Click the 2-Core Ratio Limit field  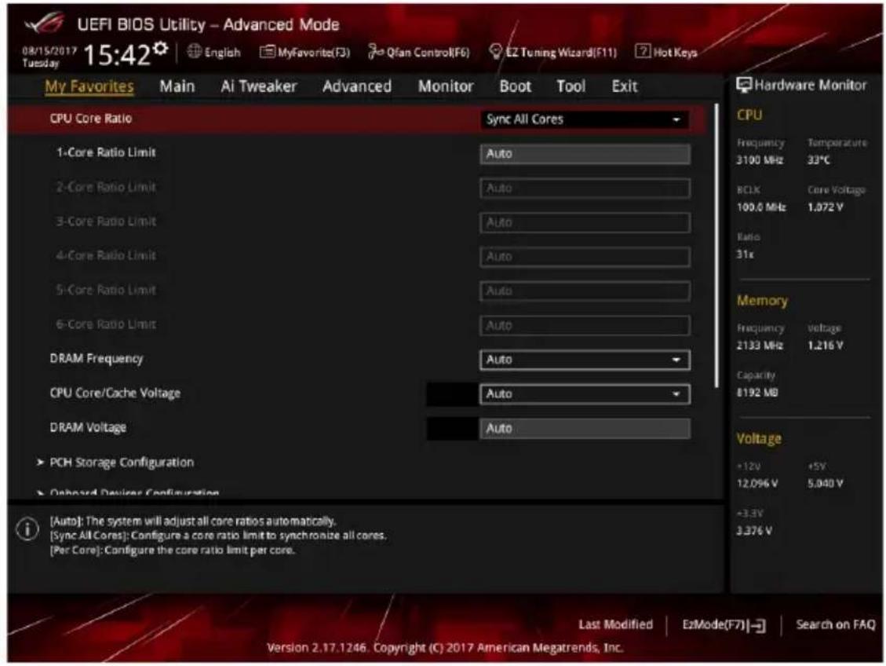point(585,188)
